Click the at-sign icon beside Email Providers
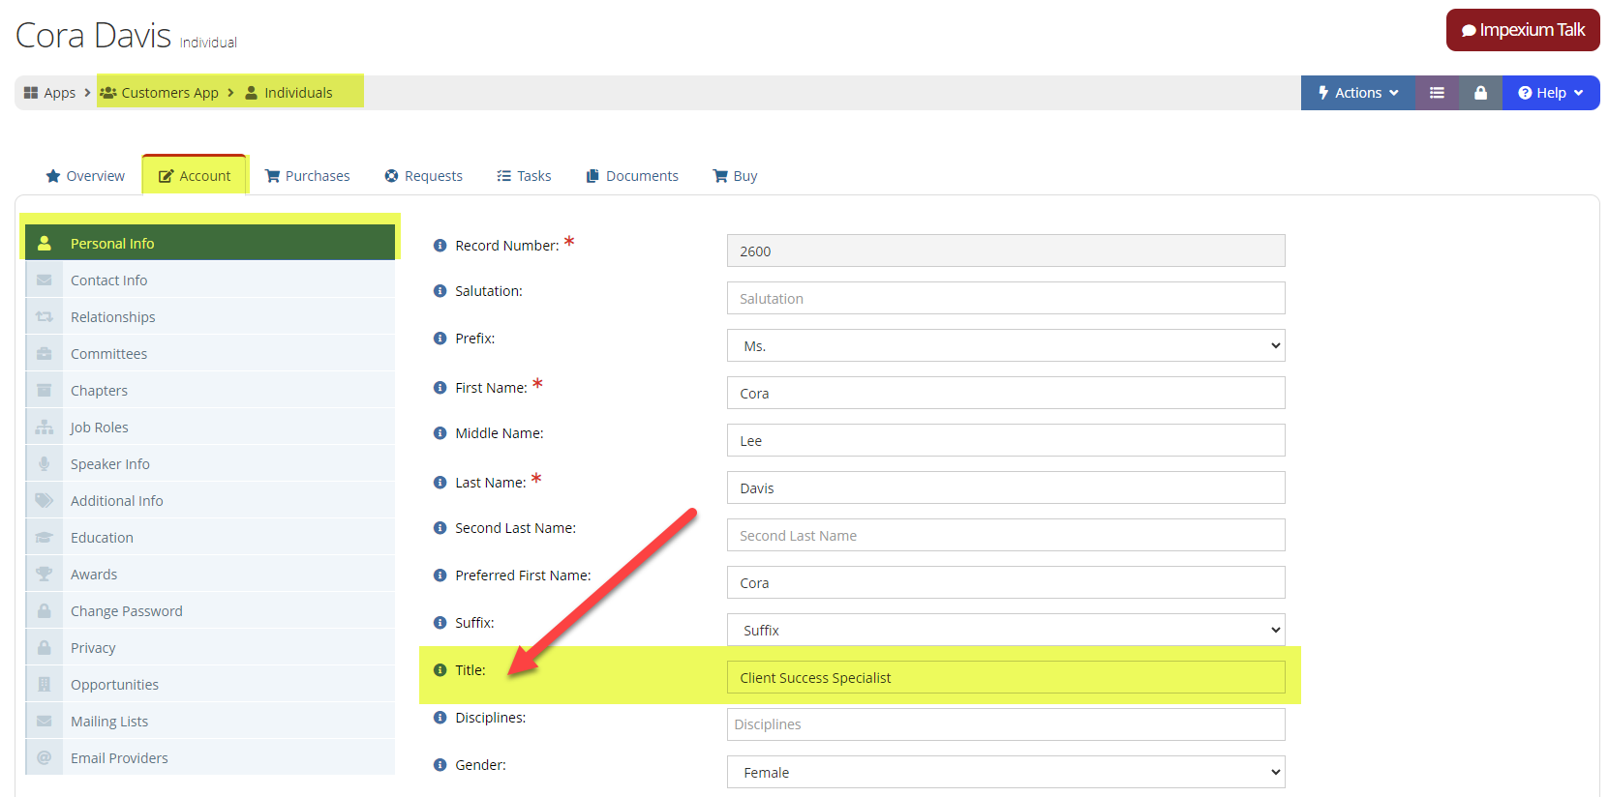 (45, 758)
